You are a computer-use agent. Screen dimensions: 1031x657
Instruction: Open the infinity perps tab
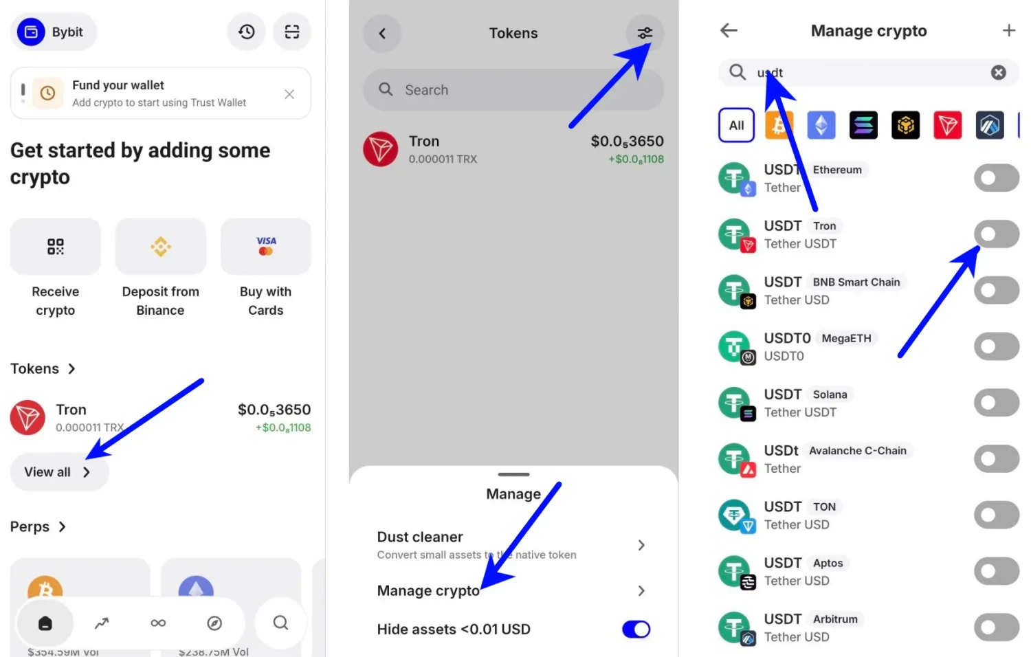pos(158,623)
